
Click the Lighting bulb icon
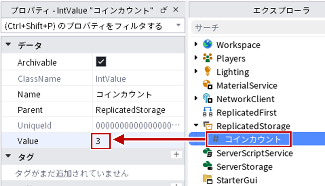(x=207, y=71)
